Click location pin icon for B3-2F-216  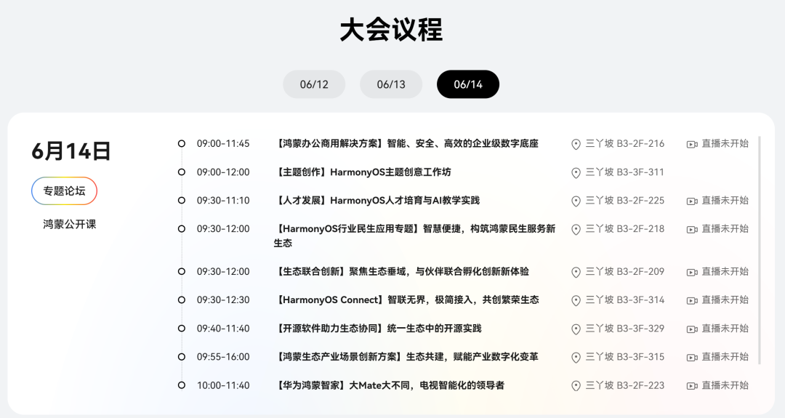[x=576, y=144]
